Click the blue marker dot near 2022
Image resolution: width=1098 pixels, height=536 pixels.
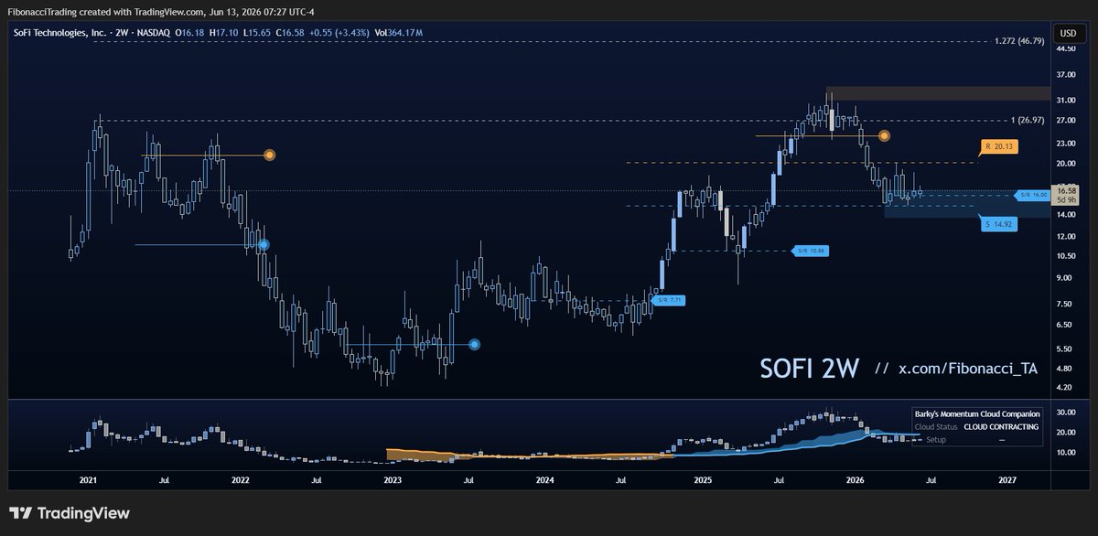click(264, 244)
